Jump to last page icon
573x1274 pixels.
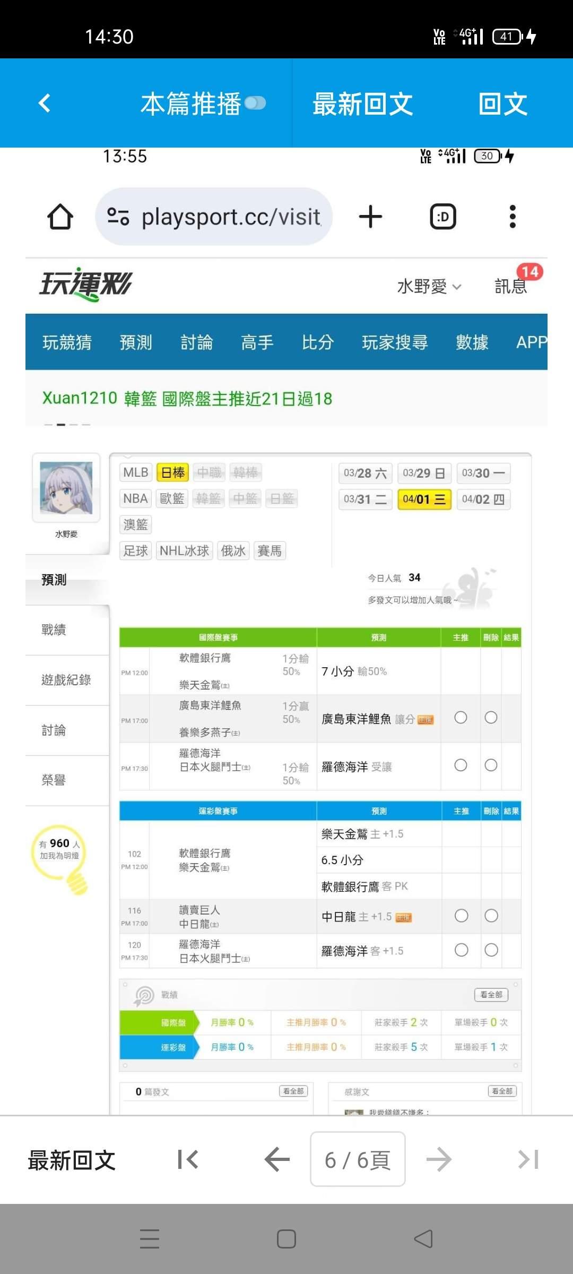tap(528, 1159)
